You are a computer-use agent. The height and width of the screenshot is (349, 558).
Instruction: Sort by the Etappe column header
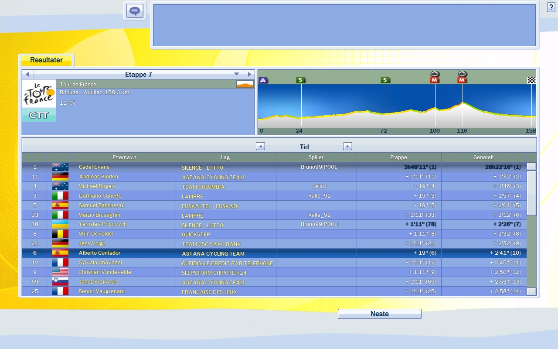coord(398,157)
